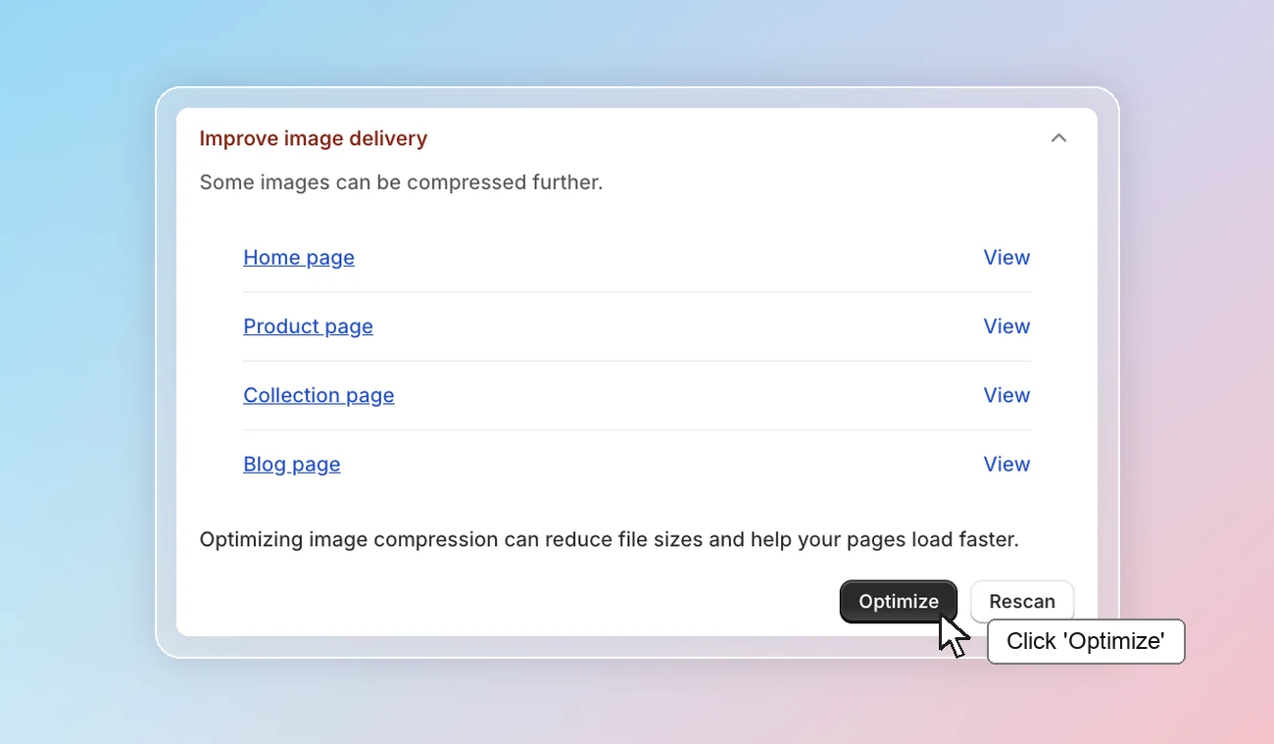Click View for Blog page
The width and height of the screenshot is (1274, 744).
[x=1006, y=464]
